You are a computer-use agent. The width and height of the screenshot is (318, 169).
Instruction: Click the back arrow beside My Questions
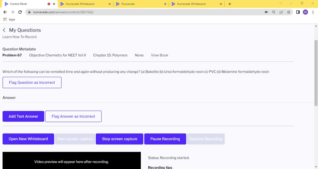(x=4, y=30)
